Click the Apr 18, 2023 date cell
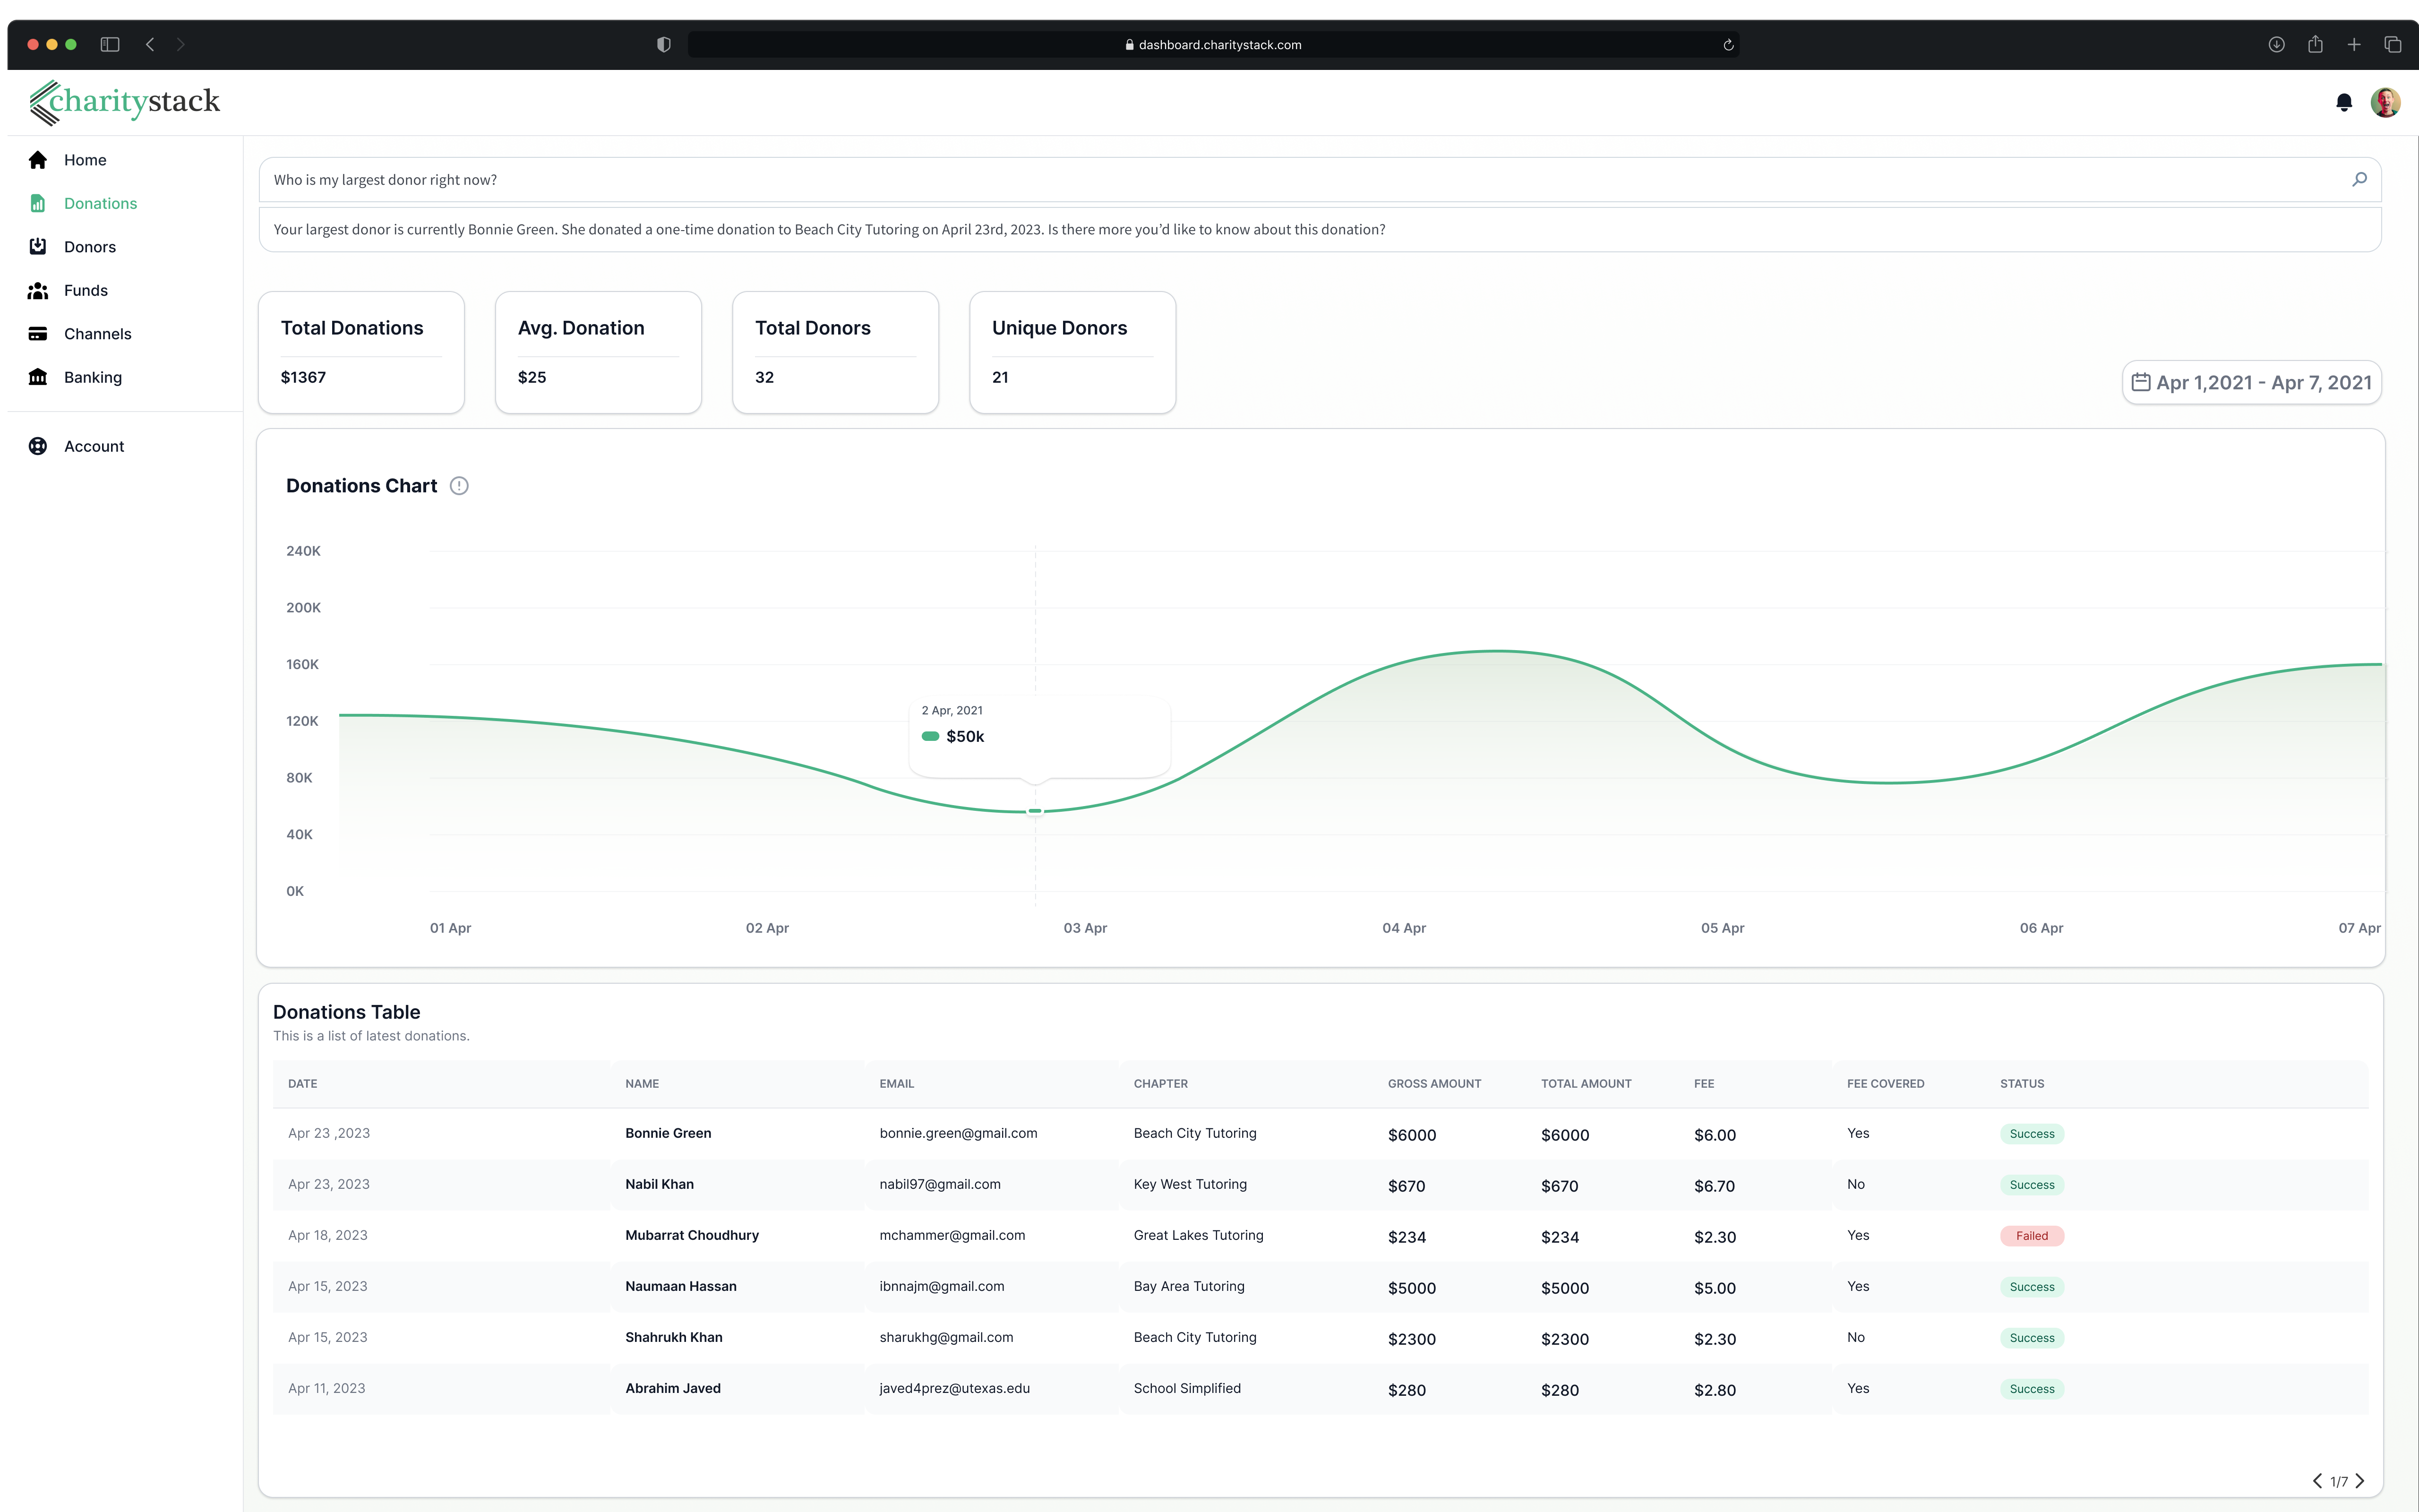 [328, 1235]
